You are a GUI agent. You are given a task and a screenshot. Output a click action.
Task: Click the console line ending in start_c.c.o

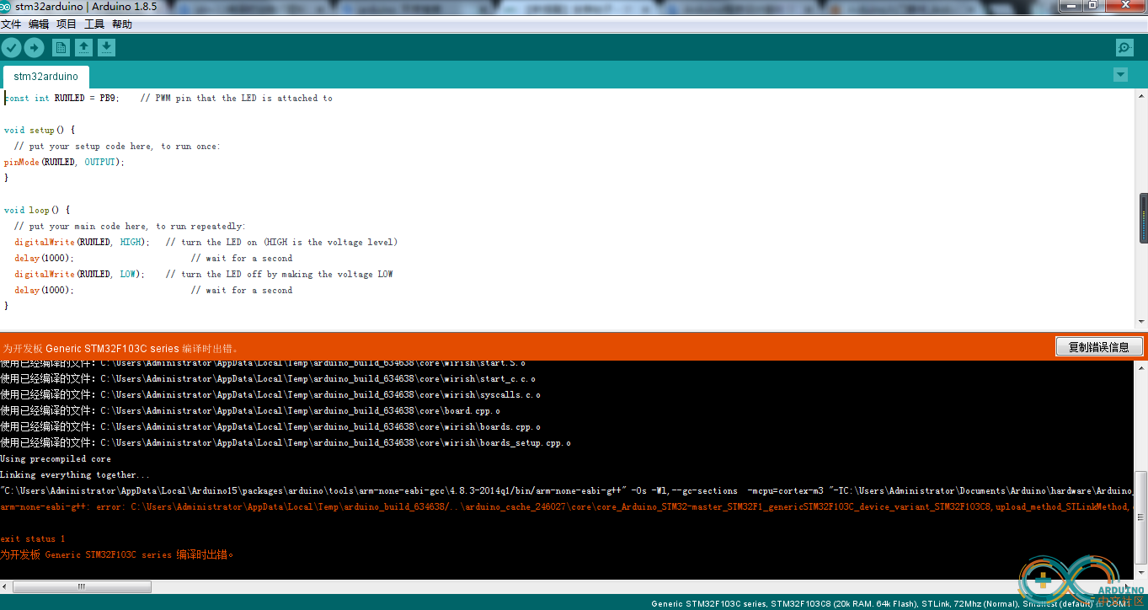pos(268,379)
